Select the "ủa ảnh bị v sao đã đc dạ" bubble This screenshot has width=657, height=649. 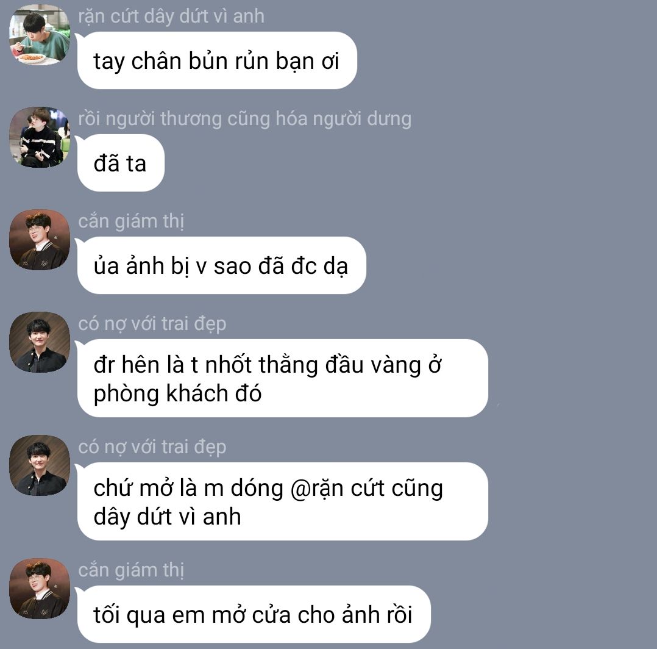[222, 265]
